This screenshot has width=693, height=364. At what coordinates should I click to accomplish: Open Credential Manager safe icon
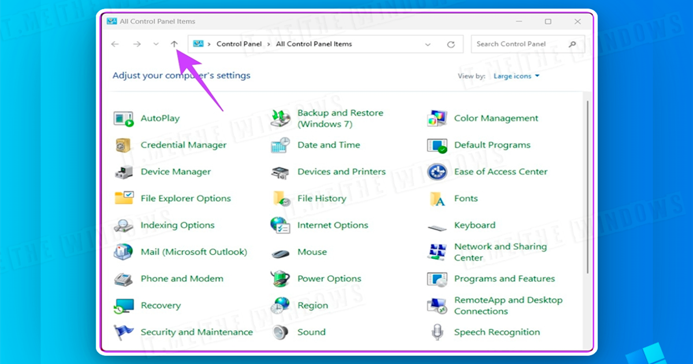click(124, 145)
